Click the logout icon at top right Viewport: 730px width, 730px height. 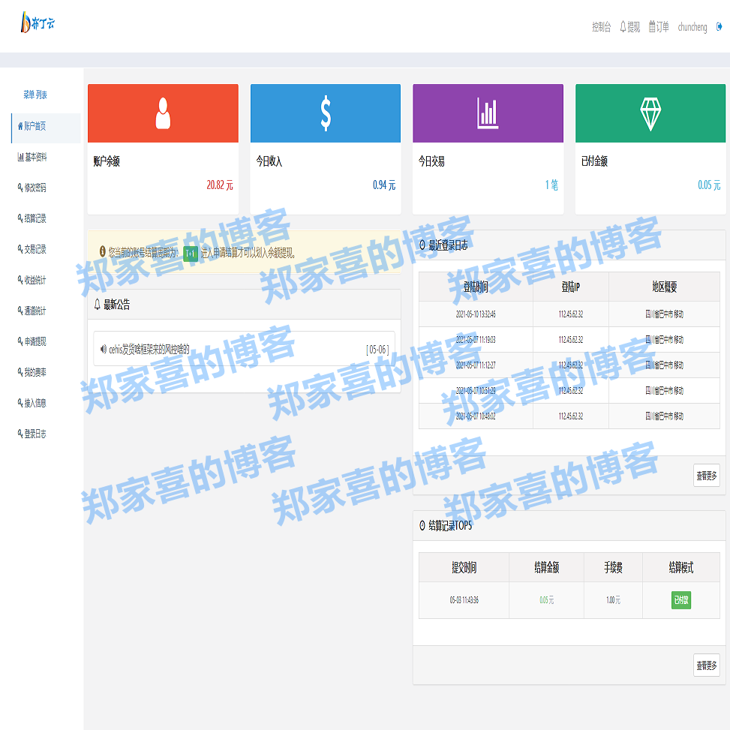point(720,26)
